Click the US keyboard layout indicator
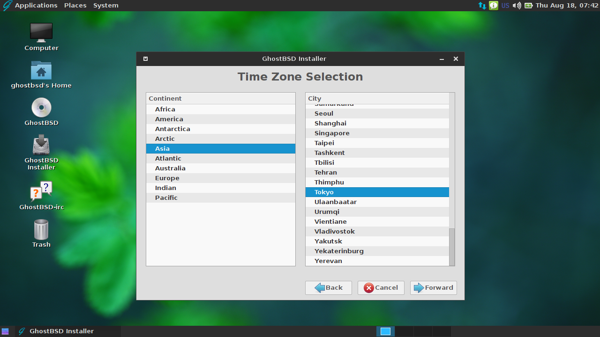Viewport: 600px width, 337px height. tap(505, 6)
